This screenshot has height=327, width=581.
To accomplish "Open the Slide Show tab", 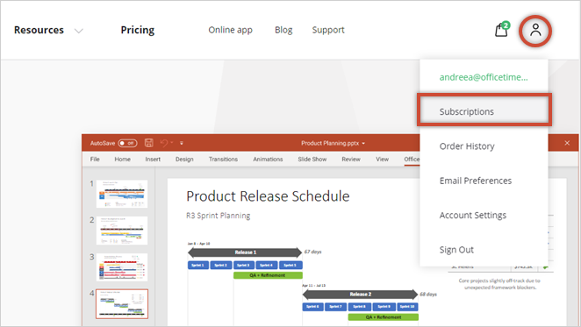I will 312,160.
